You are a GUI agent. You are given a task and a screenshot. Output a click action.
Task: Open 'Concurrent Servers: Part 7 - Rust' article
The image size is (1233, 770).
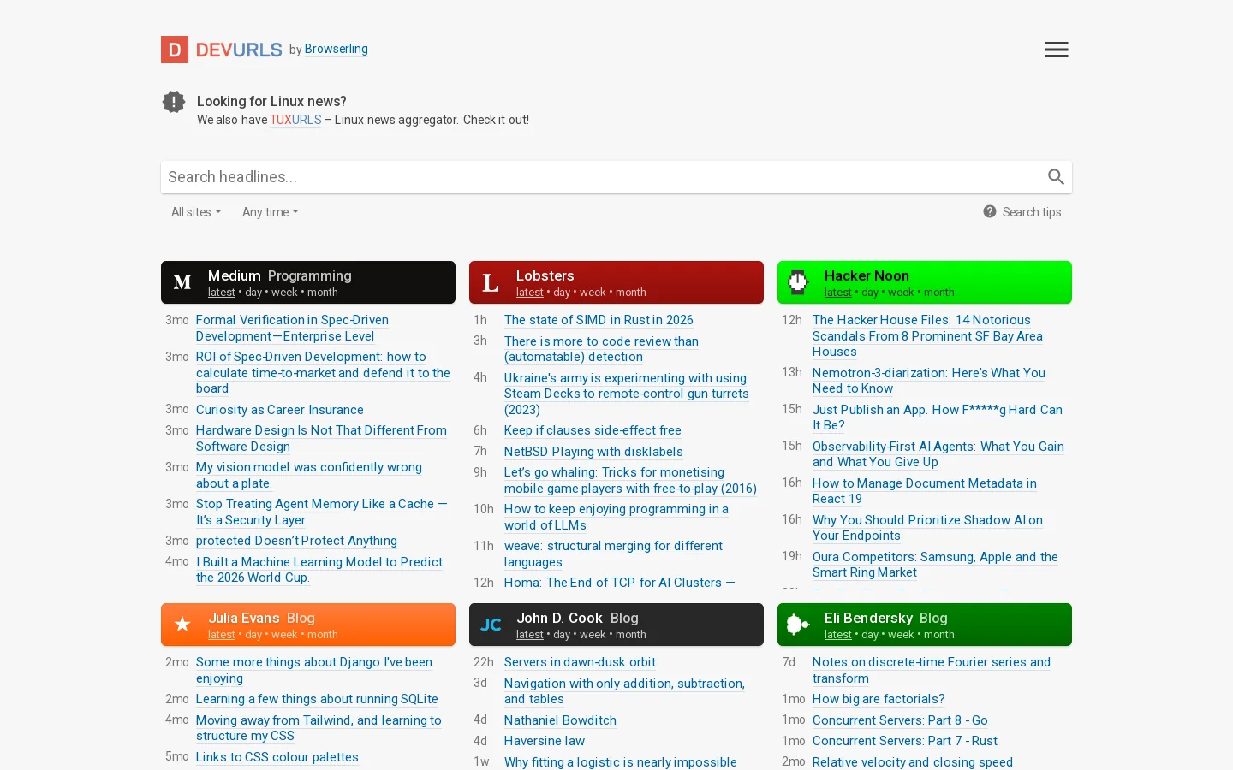905,741
